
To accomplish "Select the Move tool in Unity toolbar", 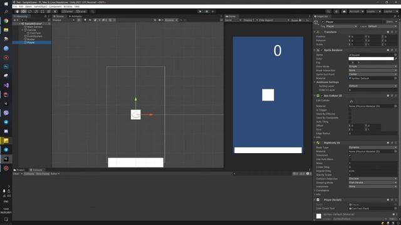I will (24, 11).
